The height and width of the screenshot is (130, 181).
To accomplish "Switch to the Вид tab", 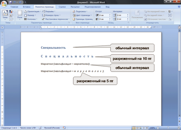I will [107, 7].
